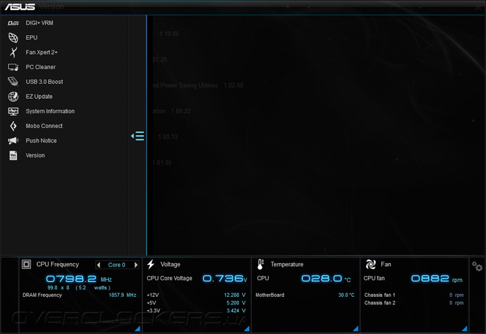Click the Push Notice megaphone icon
The width and height of the screenshot is (486, 334).
(13, 141)
